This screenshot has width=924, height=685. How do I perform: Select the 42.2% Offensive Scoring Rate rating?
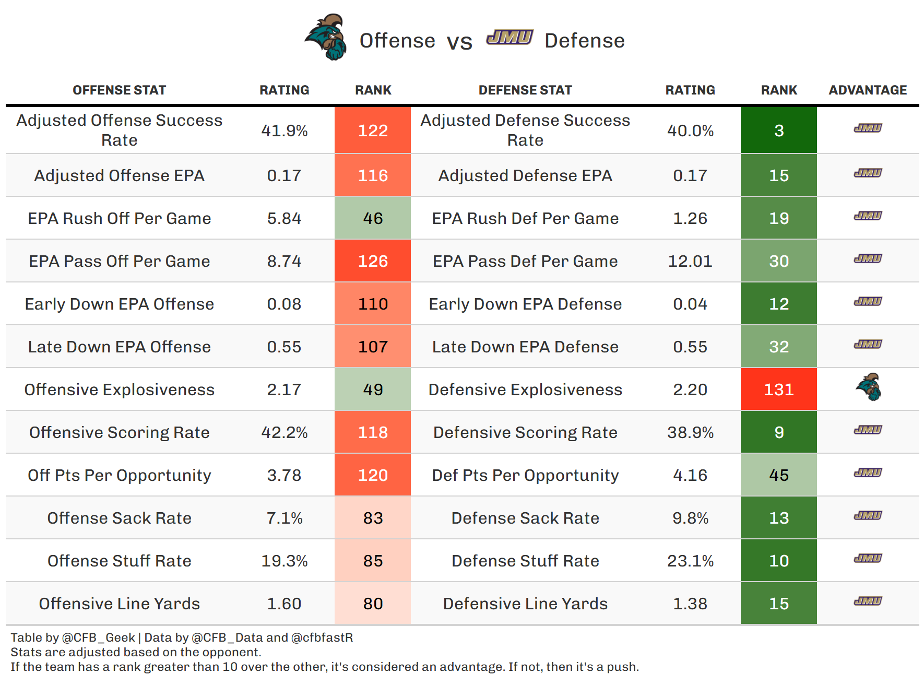point(285,432)
